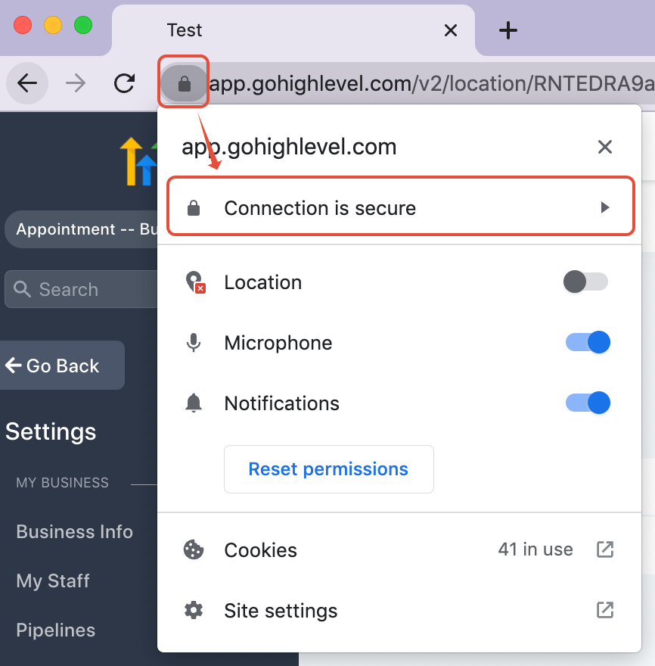Enable the Location permission toggle
Image resolution: width=655 pixels, height=666 pixels.
[x=585, y=282]
